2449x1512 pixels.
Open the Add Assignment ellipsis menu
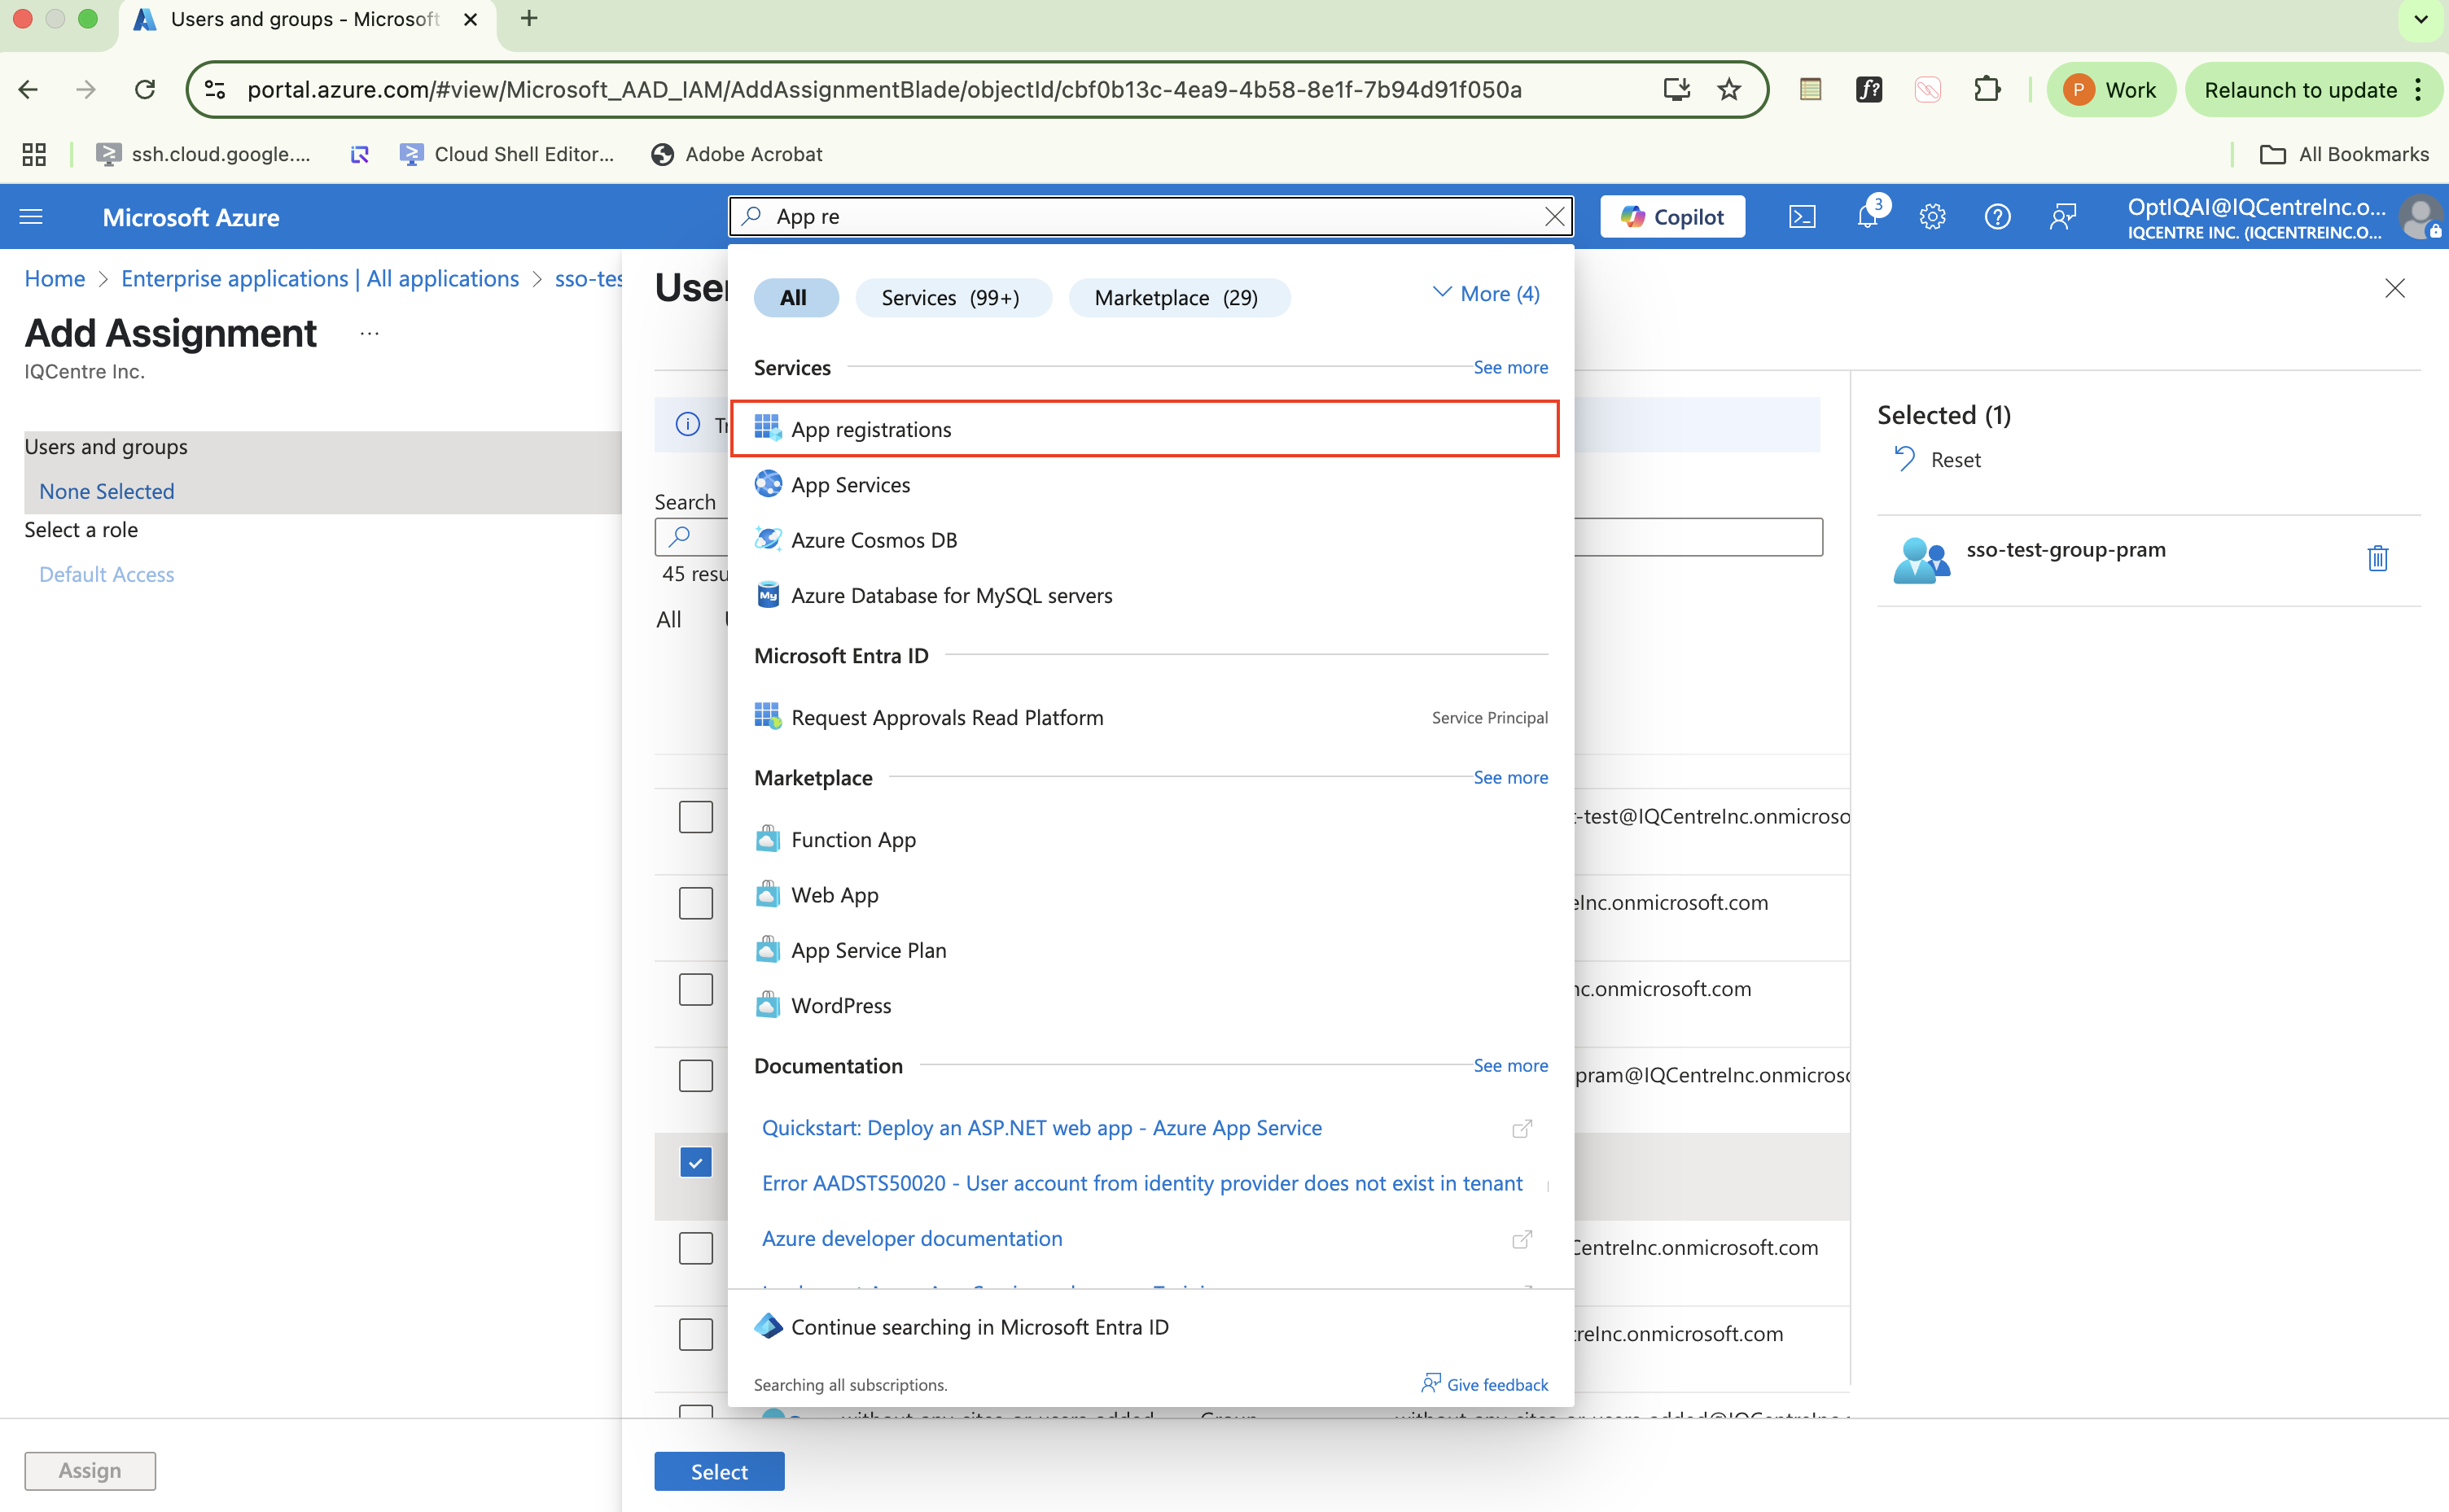pos(369,334)
